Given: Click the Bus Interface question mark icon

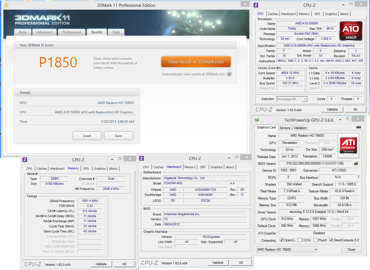Looking at the screenshot, I should 358,177.
